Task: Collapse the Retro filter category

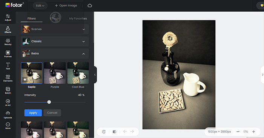Action: click(x=55, y=53)
